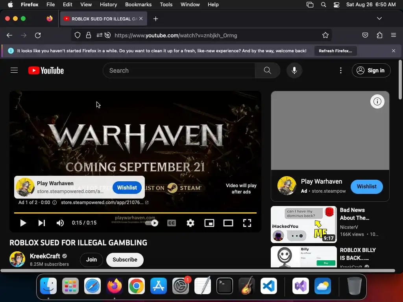
Task: Open player settings gear
Action: point(190,223)
